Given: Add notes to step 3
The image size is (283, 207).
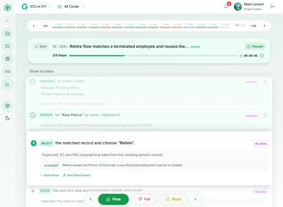Looking at the screenshot, I should [49, 175].
